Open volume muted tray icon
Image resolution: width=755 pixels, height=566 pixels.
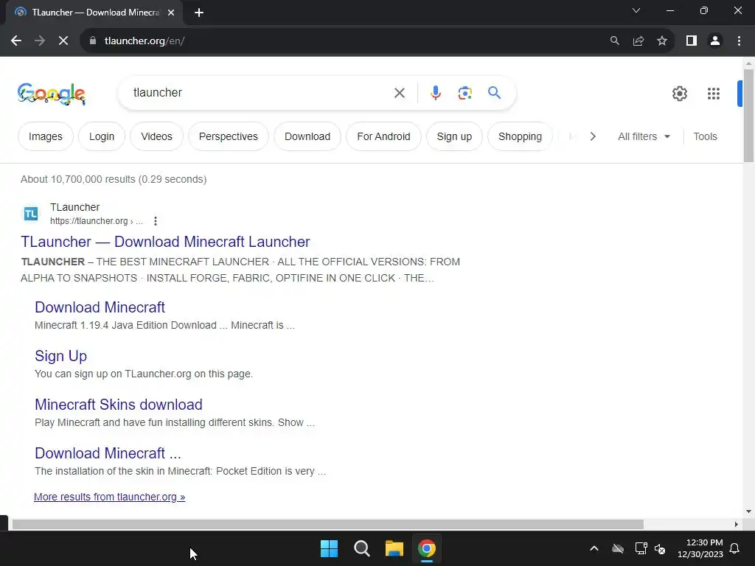tap(660, 548)
